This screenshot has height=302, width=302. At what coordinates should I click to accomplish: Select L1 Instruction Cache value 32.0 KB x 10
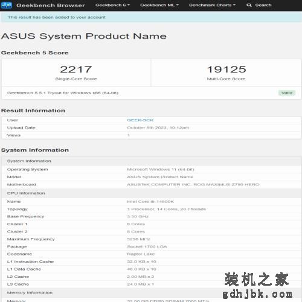(x=141, y=262)
